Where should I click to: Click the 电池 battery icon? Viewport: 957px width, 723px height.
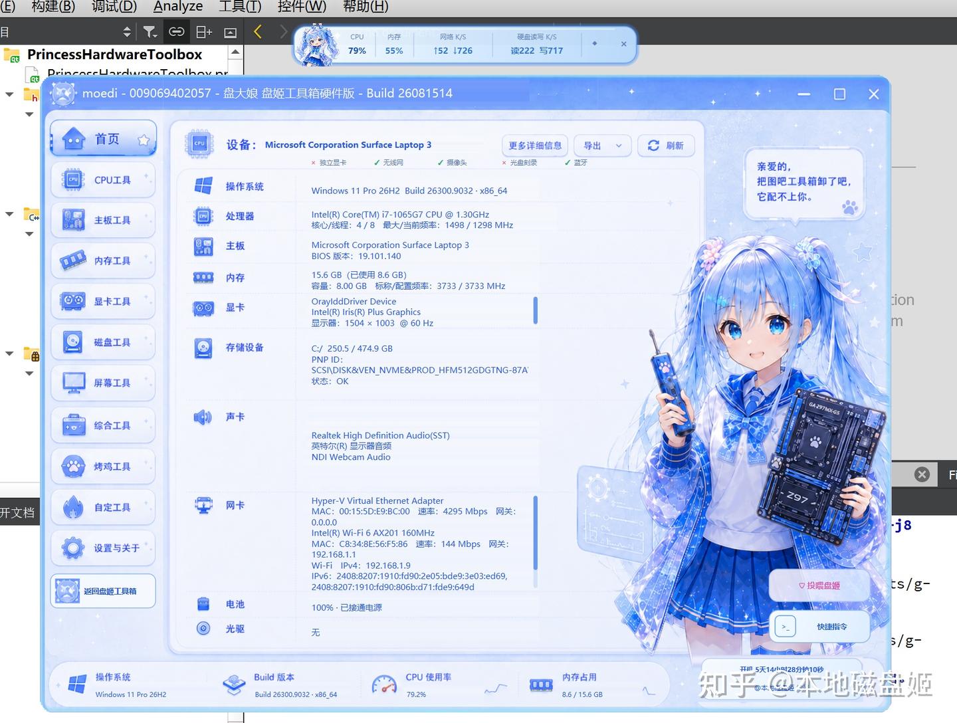click(203, 604)
